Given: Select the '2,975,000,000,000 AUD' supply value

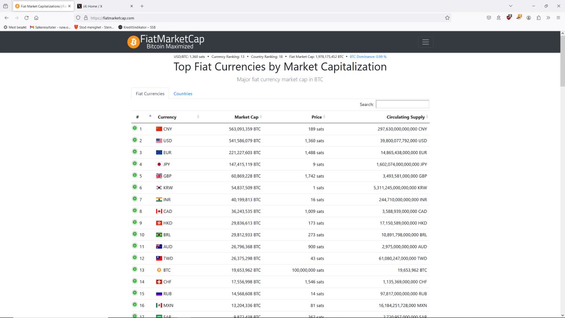Looking at the screenshot, I should pyautogui.click(x=405, y=246).
